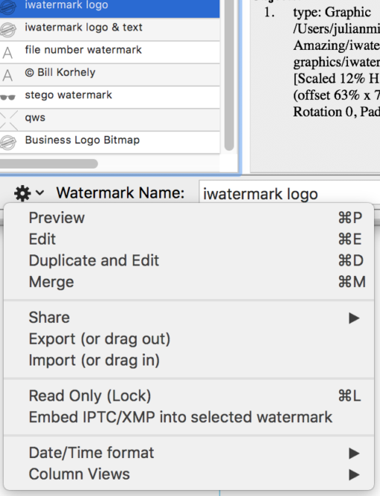
Task: Click the 'type: Graphic' description text
Action: click(332, 13)
